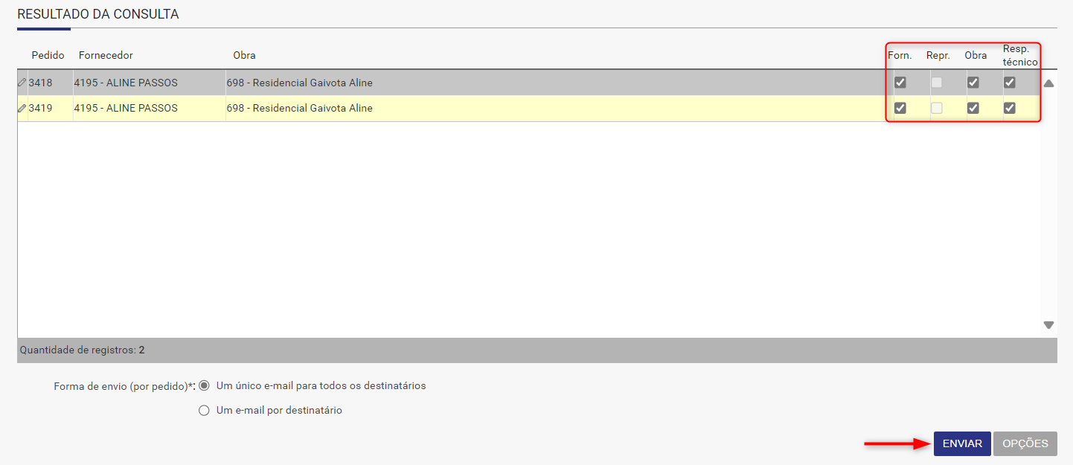Image resolution: width=1073 pixels, height=465 pixels.
Task: Toggle Repr. checkbox for pedido 3418
Action: pos(937,83)
